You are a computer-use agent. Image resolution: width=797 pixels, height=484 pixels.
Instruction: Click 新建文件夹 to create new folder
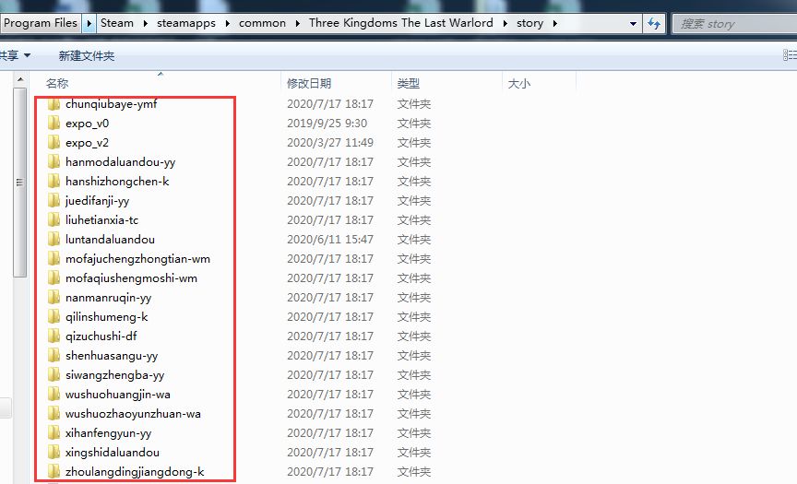tap(87, 56)
